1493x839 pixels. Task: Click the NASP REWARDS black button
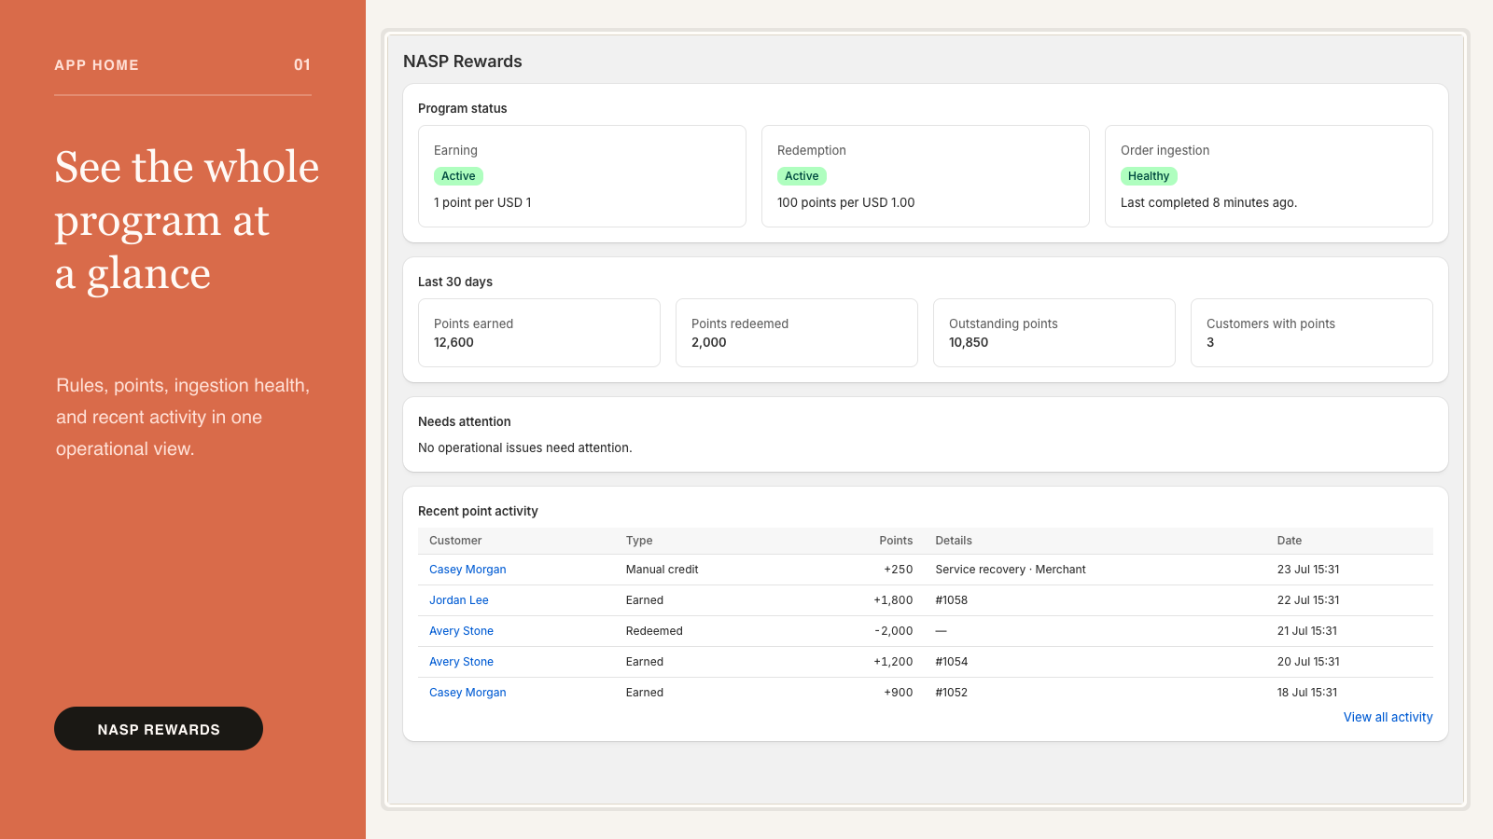(x=159, y=729)
